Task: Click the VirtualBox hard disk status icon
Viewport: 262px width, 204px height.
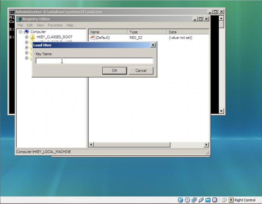Action: click(x=180, y=200)
